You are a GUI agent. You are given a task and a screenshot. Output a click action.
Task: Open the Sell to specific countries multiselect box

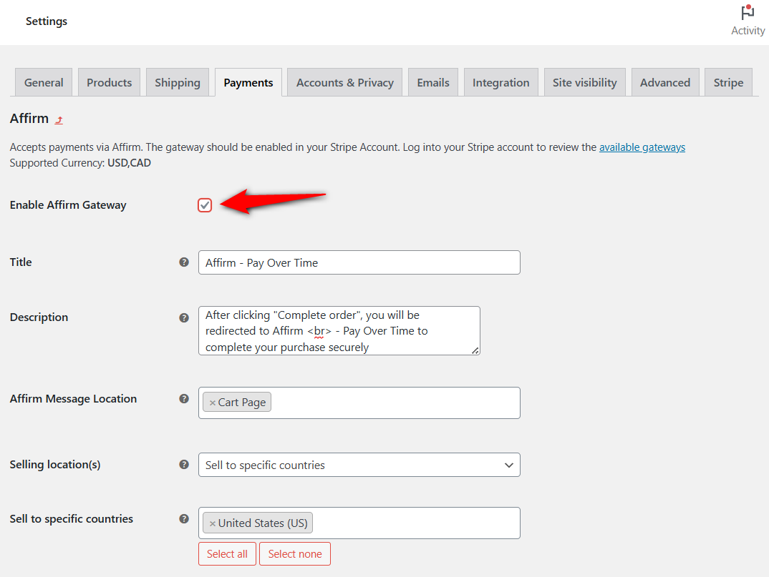(x=359, y=523)
